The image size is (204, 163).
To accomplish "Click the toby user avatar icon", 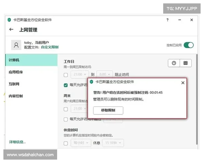I will click(16, 45).
